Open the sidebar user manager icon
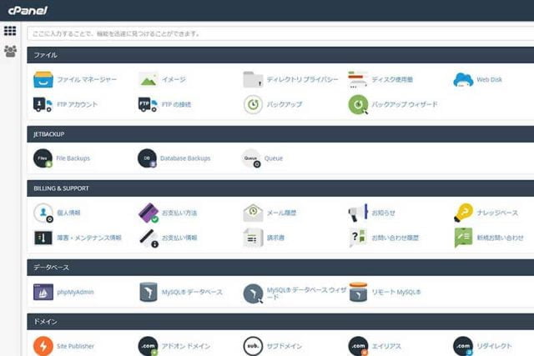 (x=10, y=51)
